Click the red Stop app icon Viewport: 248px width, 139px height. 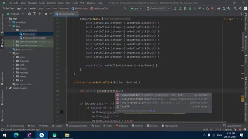coord(212,8)
